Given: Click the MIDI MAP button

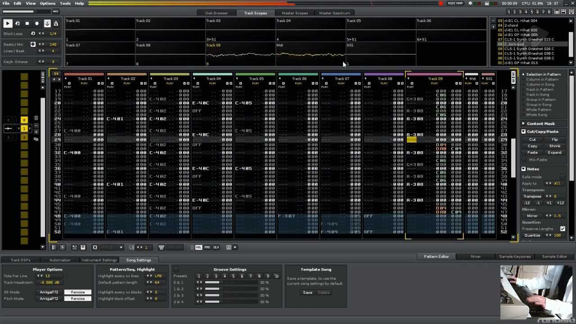Looking at the screenshot, I should click(x=455, y=3).
